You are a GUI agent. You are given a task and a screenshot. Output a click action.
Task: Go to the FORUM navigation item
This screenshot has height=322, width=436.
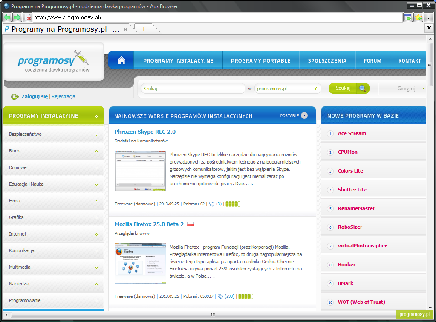[x=372, y=60]
